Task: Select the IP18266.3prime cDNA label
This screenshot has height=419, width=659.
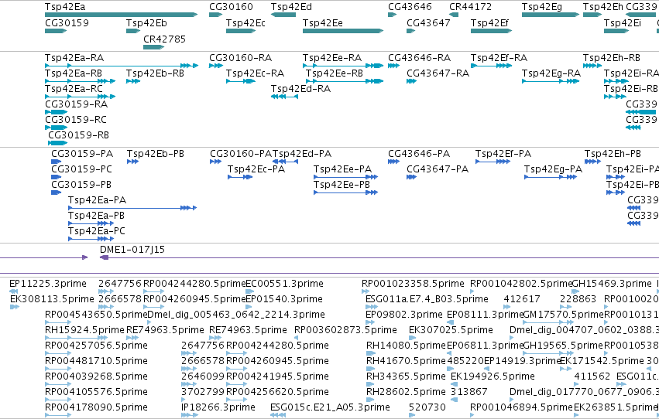Action: click(x=218, y=407)
